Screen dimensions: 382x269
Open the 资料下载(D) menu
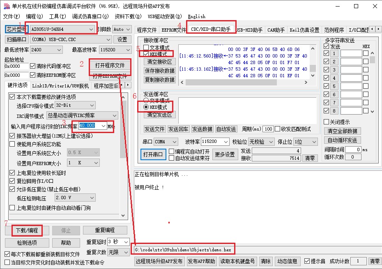pos(128,16)
